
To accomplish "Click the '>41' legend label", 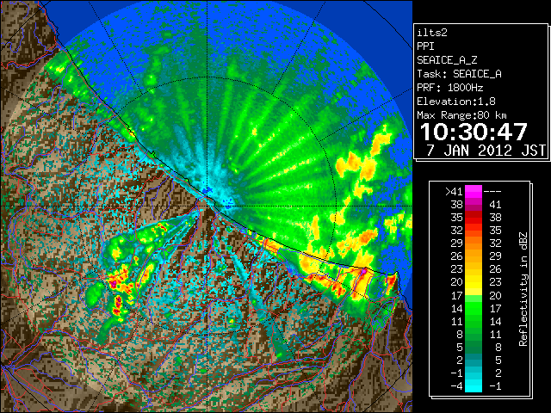I will [454, 191].
